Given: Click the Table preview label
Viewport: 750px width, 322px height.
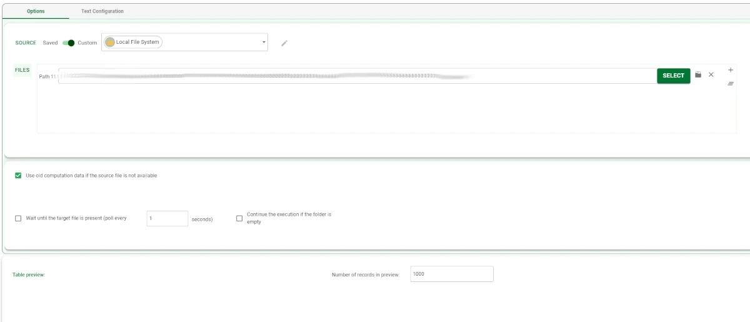Looking at the screenshot, I should (x=29, y=274).
